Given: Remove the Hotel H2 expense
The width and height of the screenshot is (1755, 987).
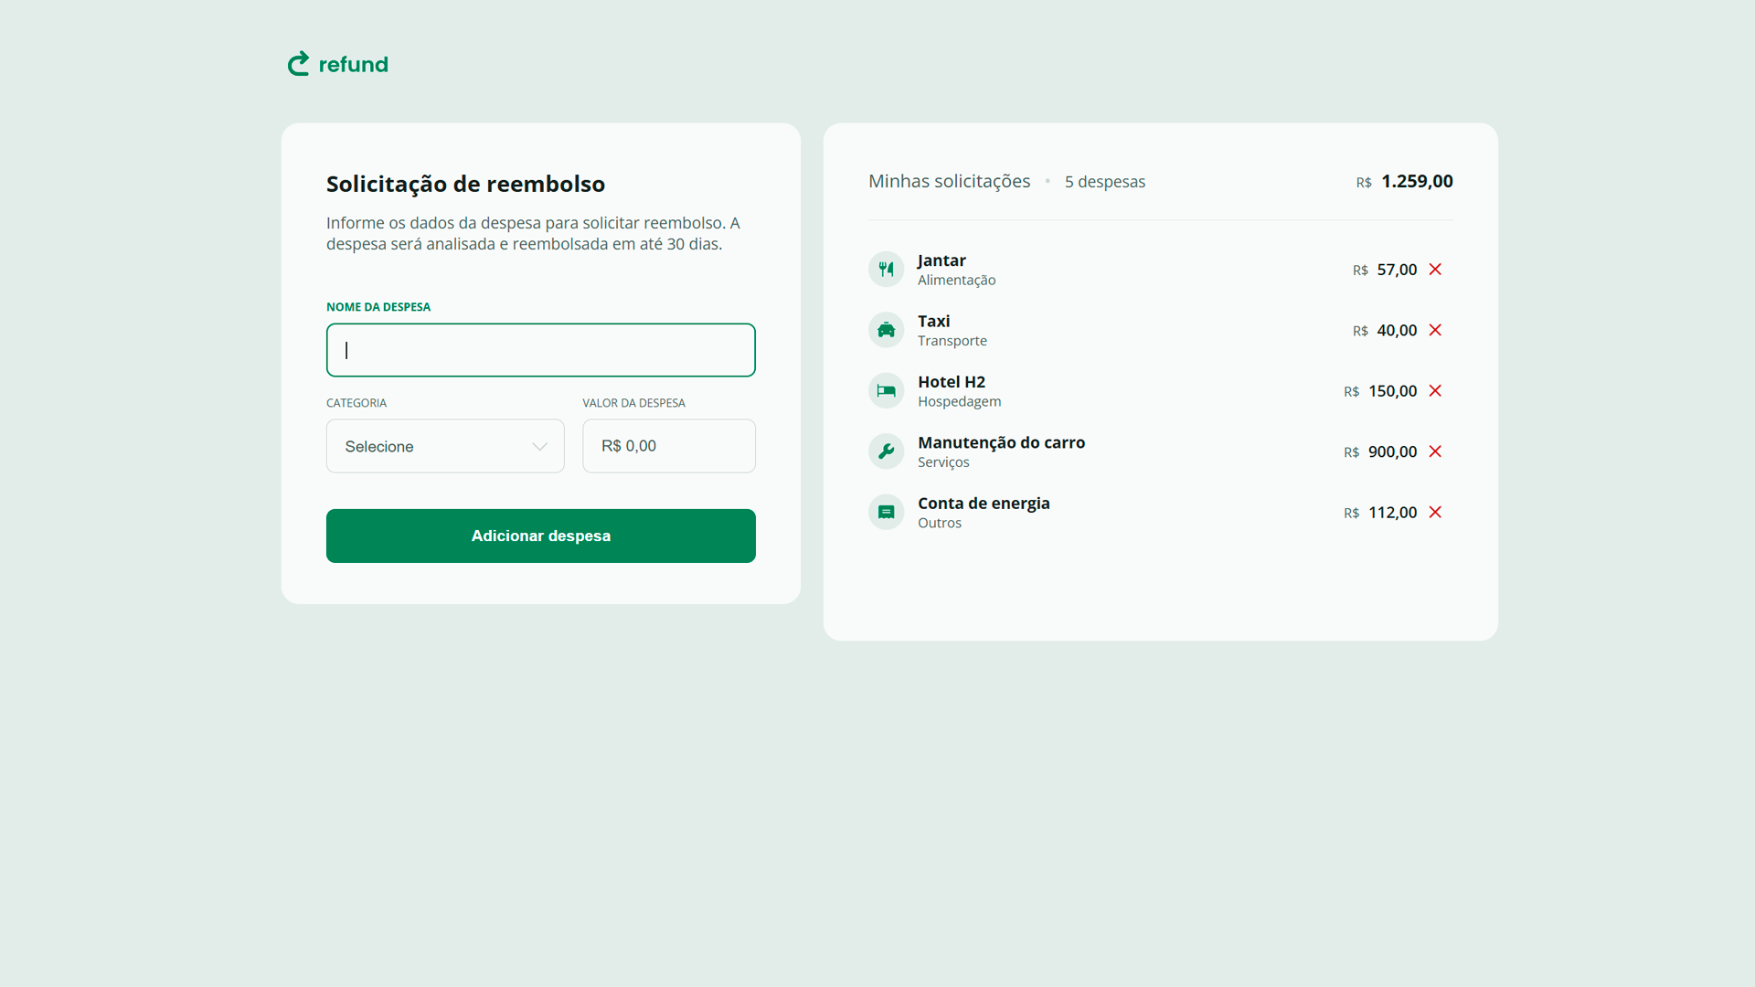Looking at the screenshot, I should click(1435, 391).
